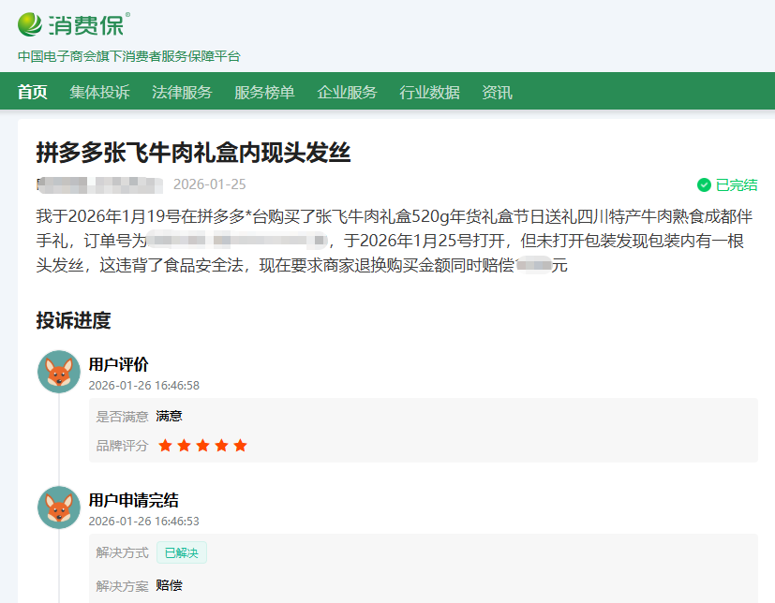Viewport: 775px width, 603px height.
Task: Select the second star in 品牌评分
Action: [x=185, y=446]
